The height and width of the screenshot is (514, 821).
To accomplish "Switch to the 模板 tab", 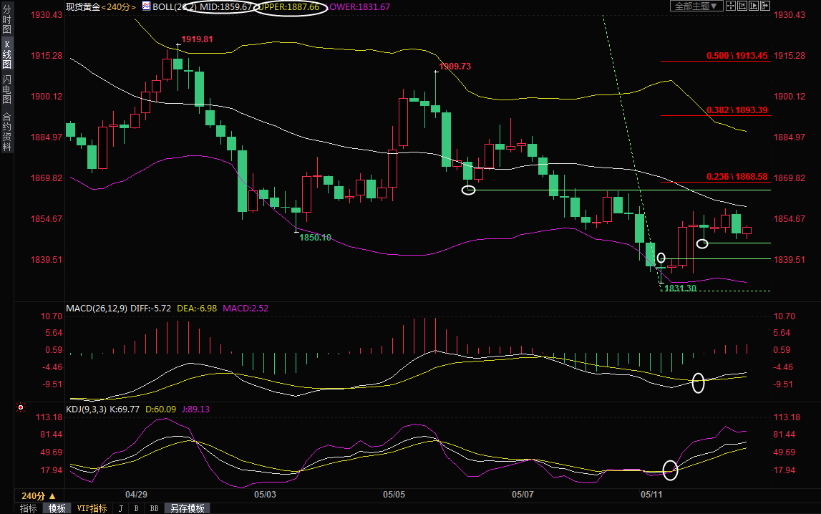I will [x=57, y=508].
